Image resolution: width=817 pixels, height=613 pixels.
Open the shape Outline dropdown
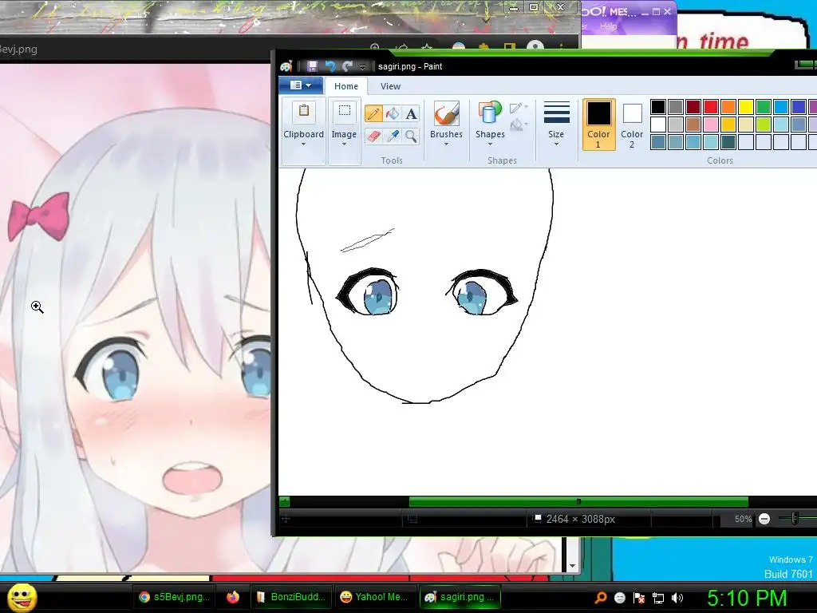[x=519, y=108]
